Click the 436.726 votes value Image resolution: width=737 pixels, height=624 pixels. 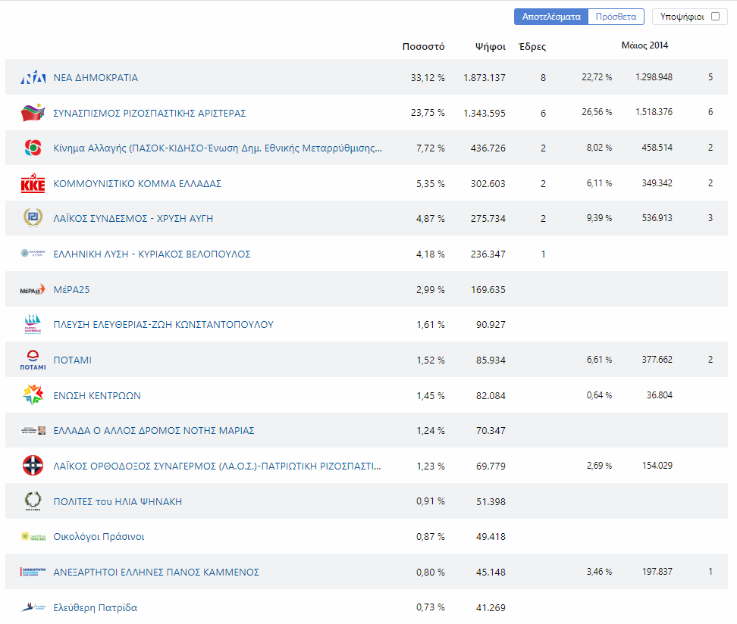click(x=488, y=148)
